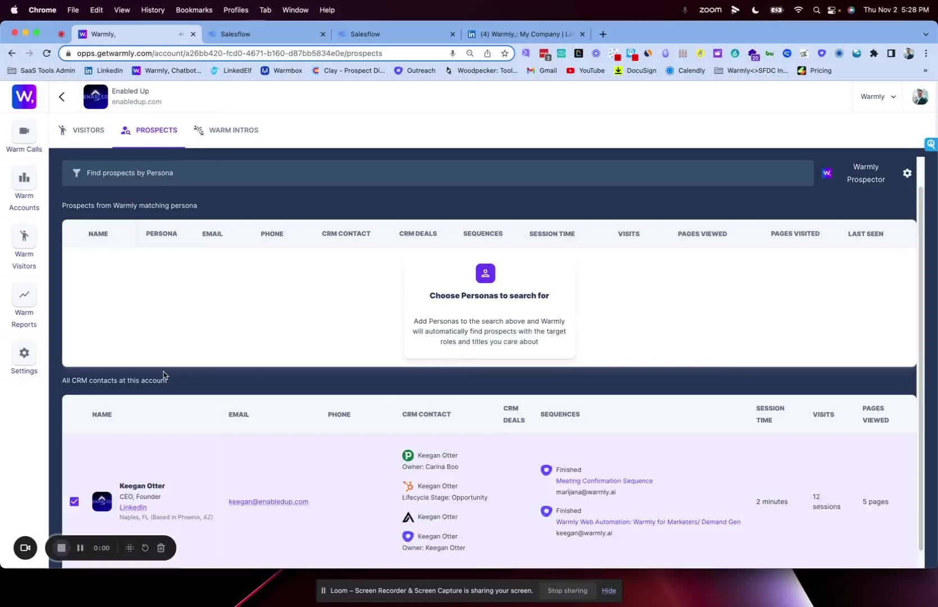
Task: Click the LAST SEEN column header
Action: (866, 234)
